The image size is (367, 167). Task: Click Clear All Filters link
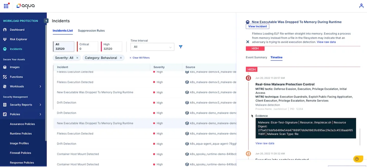pos(139,58)
